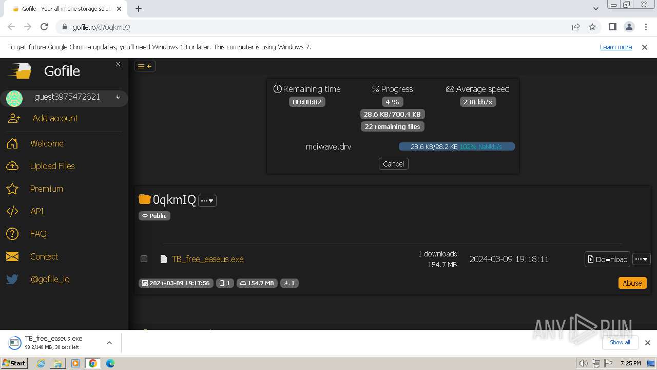The height and width of the screenshot is (370, 657).
Task: Click the 0qkmIQ folder icon
Action: tap(145, 199)
